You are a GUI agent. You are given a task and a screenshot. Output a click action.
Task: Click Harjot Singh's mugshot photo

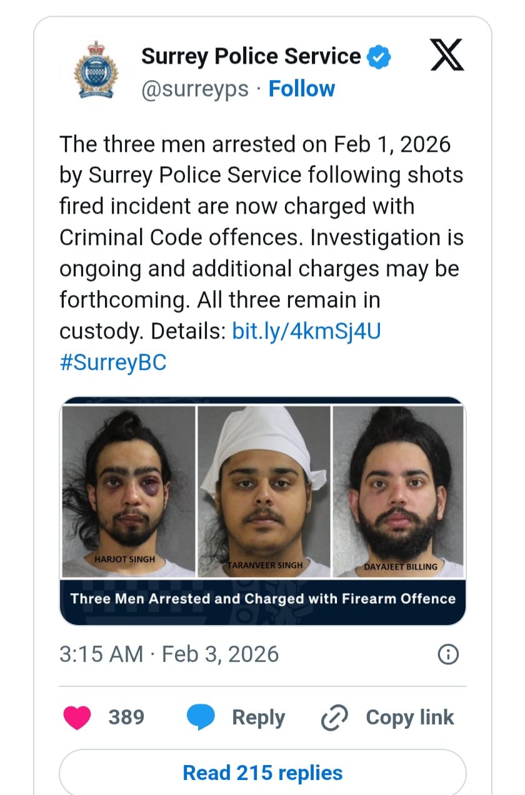coord(127,491)
